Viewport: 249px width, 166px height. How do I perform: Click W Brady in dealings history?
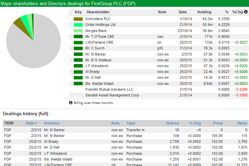tap(51, 141)
